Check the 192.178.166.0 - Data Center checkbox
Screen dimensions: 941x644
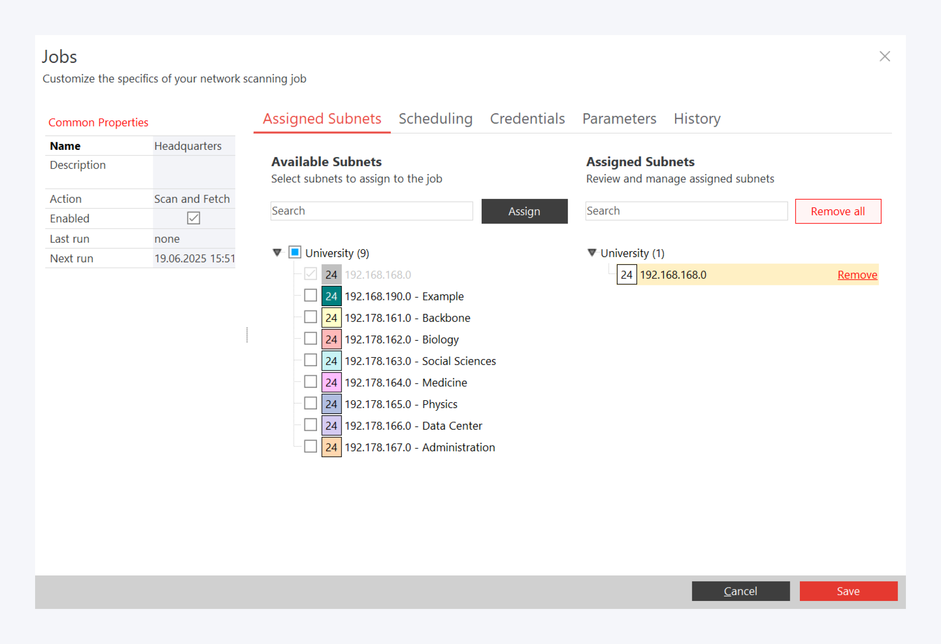click(x=311, y=425)
